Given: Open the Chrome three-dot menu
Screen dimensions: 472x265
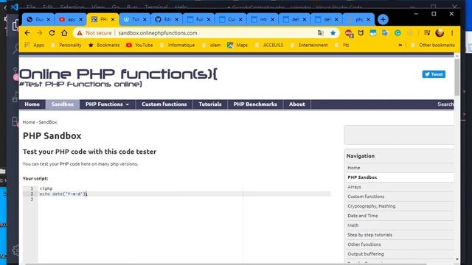Looking at the screenshot, I should click(452, 33).
